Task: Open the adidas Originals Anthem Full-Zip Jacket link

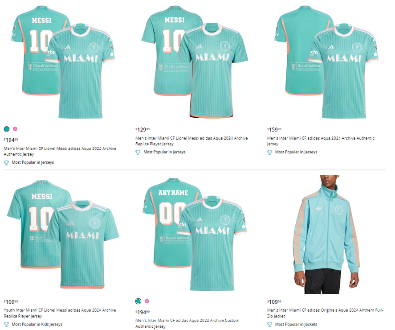Action: click(325, 313)
